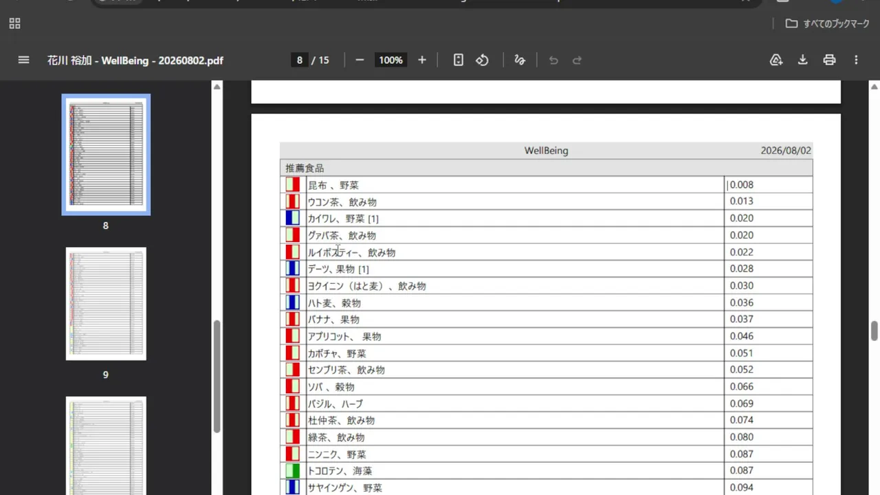
Task: Click the ニンニク、野菜 row text
Action: 337,454
